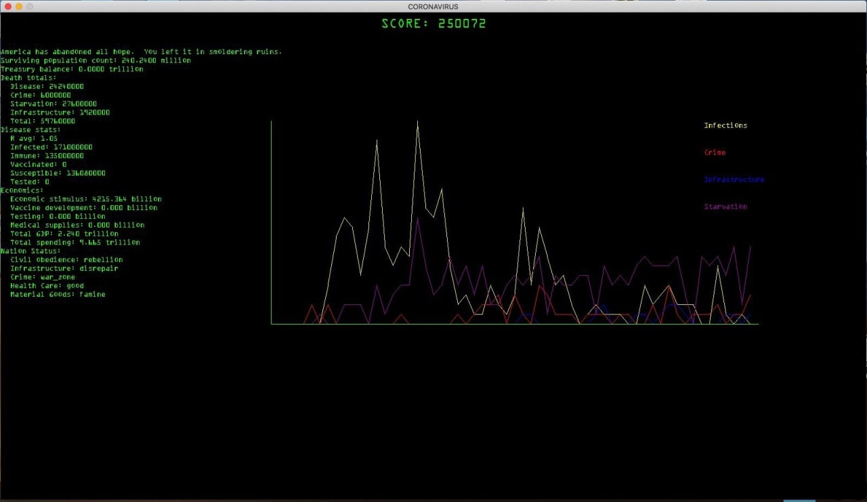
Task: Select the Infections legend label
Action: [x=725, y=125]
